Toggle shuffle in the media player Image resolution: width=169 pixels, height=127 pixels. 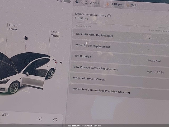coord(40,119)
